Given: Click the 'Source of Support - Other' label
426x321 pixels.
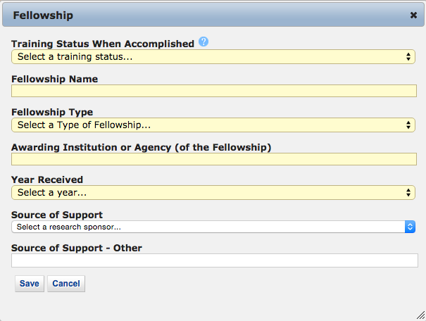Looking at the screenshot, I should pyautogui.click(x=77, y=248).
